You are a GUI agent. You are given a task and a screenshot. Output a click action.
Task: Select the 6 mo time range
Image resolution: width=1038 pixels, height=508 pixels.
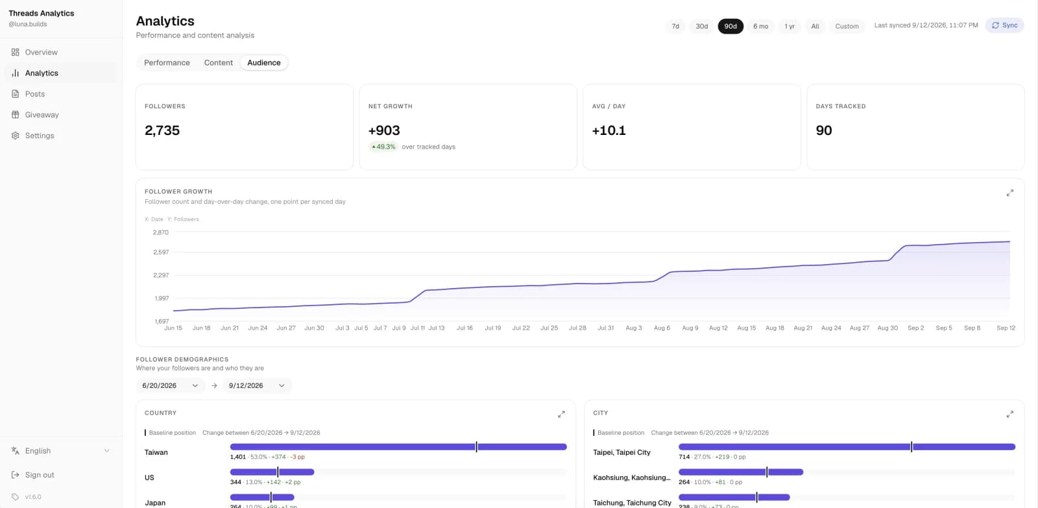(760, 26)
